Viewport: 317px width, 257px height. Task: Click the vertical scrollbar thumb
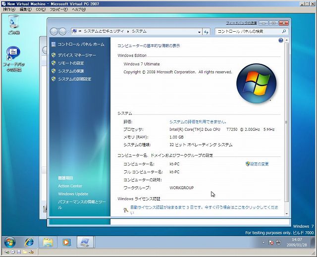point(286,122)
